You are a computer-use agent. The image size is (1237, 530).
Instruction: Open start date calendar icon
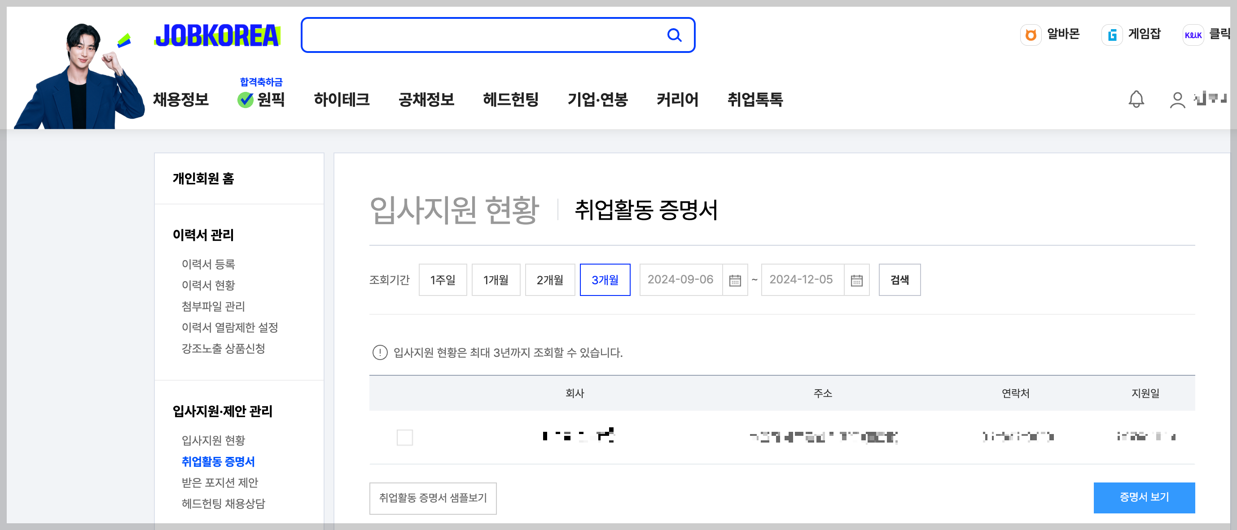(x=735, y=280)
